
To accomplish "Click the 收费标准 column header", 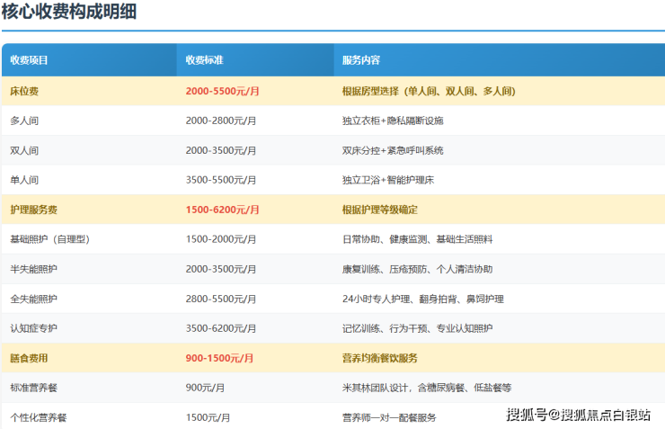I will (x=204, y=60).
